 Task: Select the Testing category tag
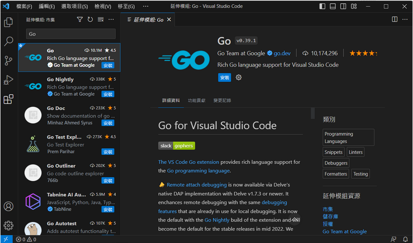(x=361, y=174)
